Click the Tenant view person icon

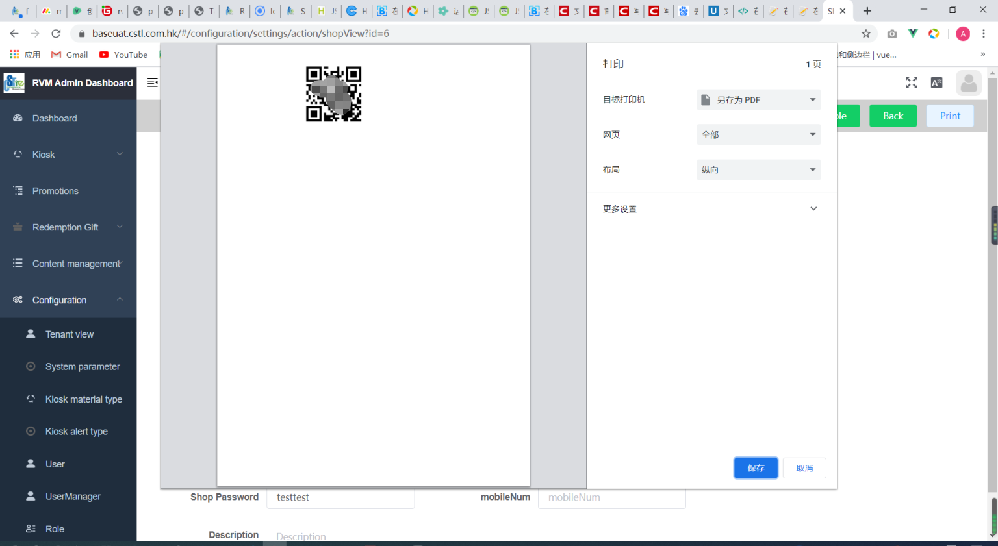pyautogui.click(x=31, y=334)
